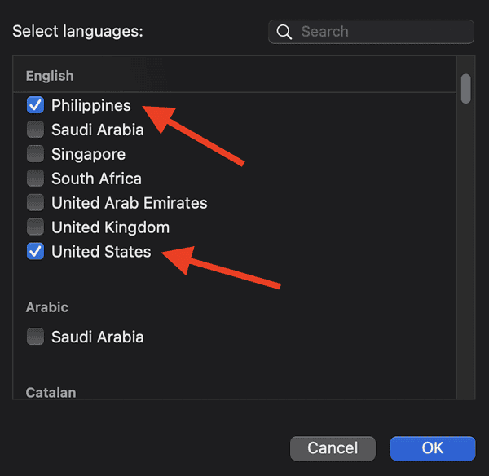Screen dimensions: 489x476
Task: Click the English section header
Action: [x=50, y=76]
